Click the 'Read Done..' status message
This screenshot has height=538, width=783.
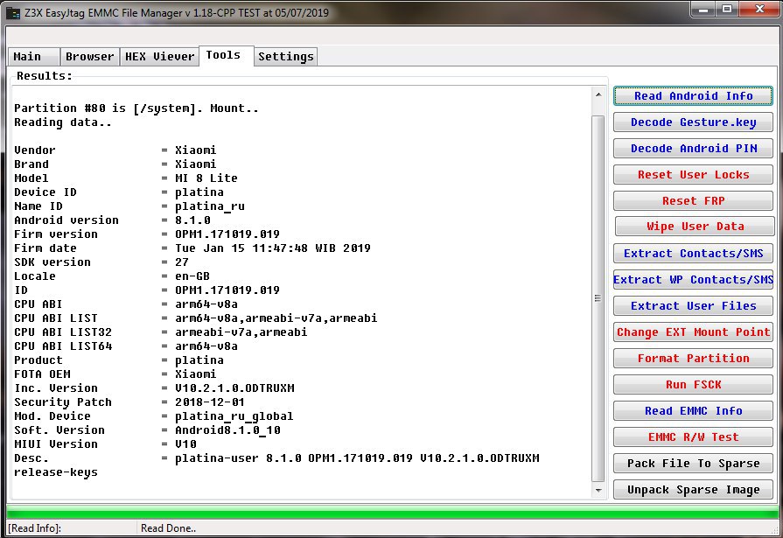(x=168, y=528)
